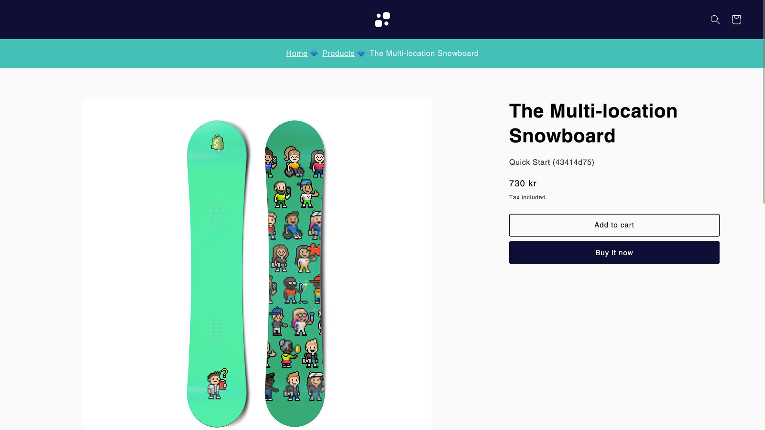Click the Quick Start (43414d75) subtitle
The image size is (765, 430).
[x=551, y=162]
